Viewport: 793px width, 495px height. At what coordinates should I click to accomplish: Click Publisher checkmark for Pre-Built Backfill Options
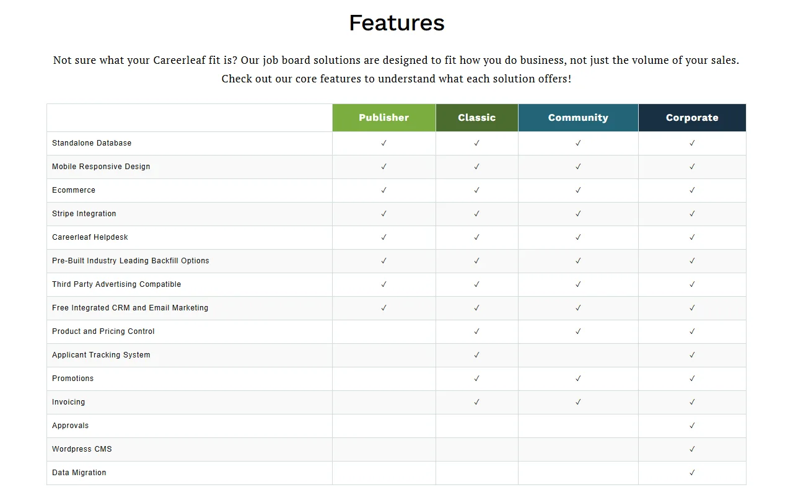coord(384,261)
